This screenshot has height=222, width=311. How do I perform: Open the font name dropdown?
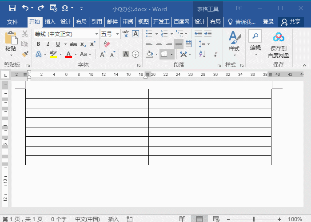pos(96,34)
